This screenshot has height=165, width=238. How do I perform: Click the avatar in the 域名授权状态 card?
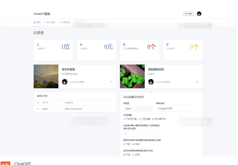[151, 82]
